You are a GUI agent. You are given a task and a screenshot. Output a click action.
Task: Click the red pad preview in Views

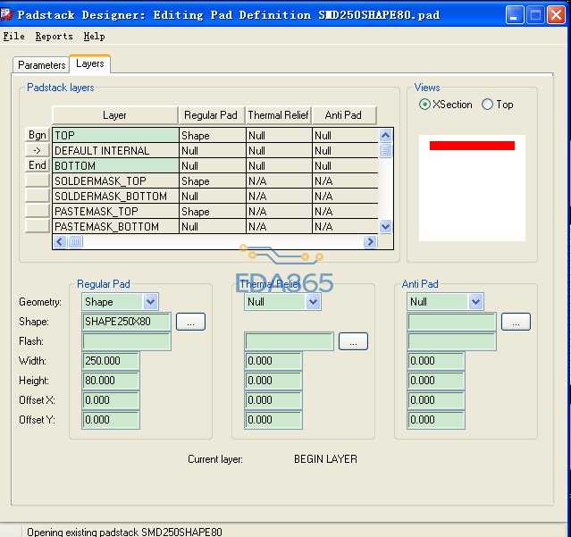tap(472, 146)
